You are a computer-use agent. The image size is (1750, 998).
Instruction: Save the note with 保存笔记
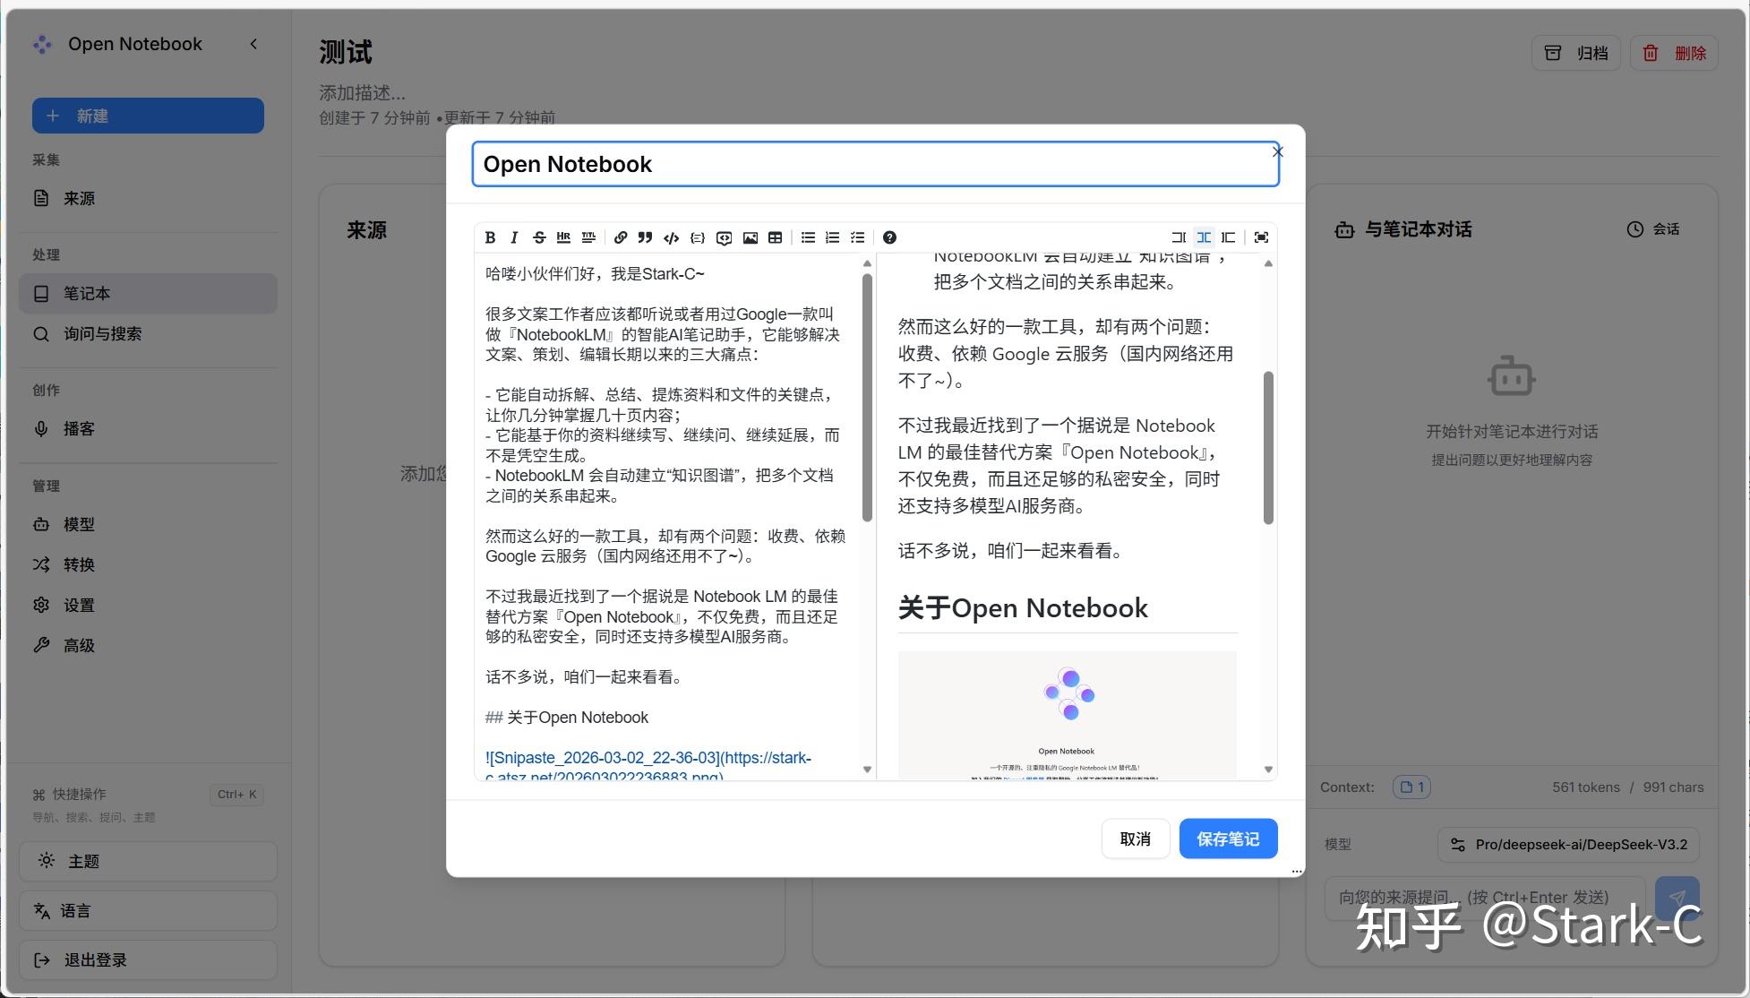click(x=1228, y=839)
